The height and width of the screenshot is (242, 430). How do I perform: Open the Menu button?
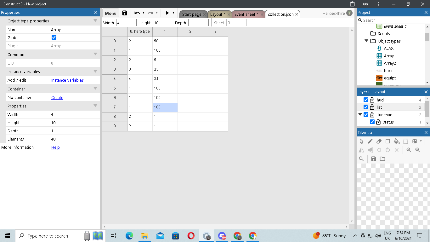(110, 13)
